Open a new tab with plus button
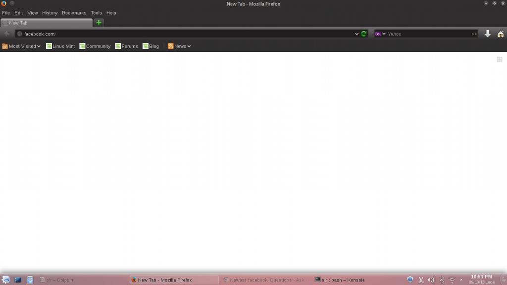 pos(99,23)
